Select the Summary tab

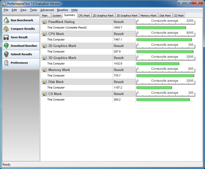(x=70, y=15)
